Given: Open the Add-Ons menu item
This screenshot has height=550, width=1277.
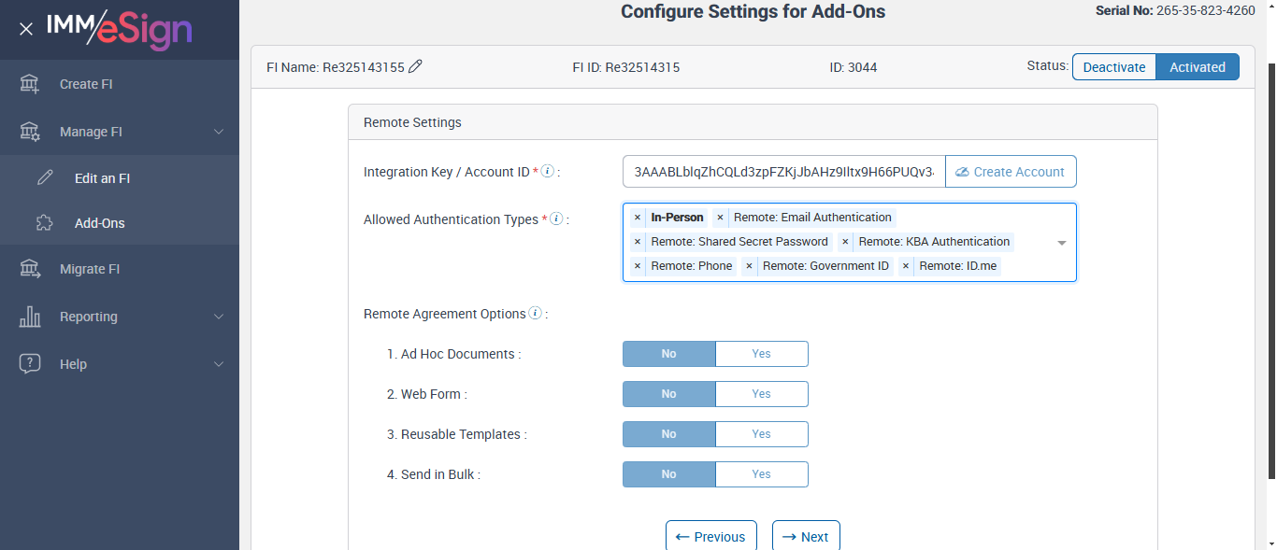Looking at the screenshot, I should click(x=99, y=223).
